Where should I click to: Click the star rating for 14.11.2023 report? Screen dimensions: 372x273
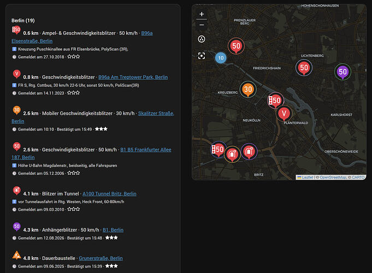[x=73, y=93]
